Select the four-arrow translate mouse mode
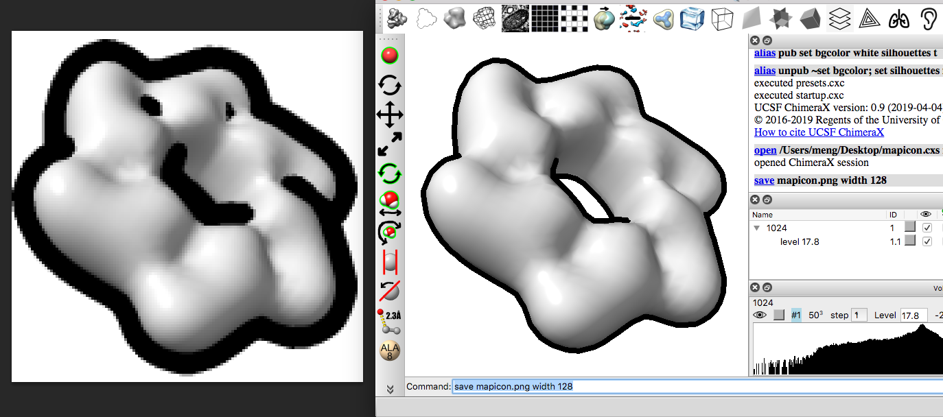Image resolution: width=943 pixels, height=417 pixels. tap(390, 115)
